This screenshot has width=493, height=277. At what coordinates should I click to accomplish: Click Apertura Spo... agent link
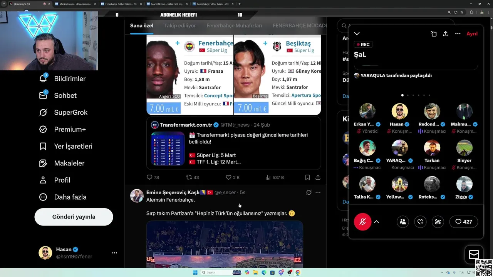[x=306, y=95]
